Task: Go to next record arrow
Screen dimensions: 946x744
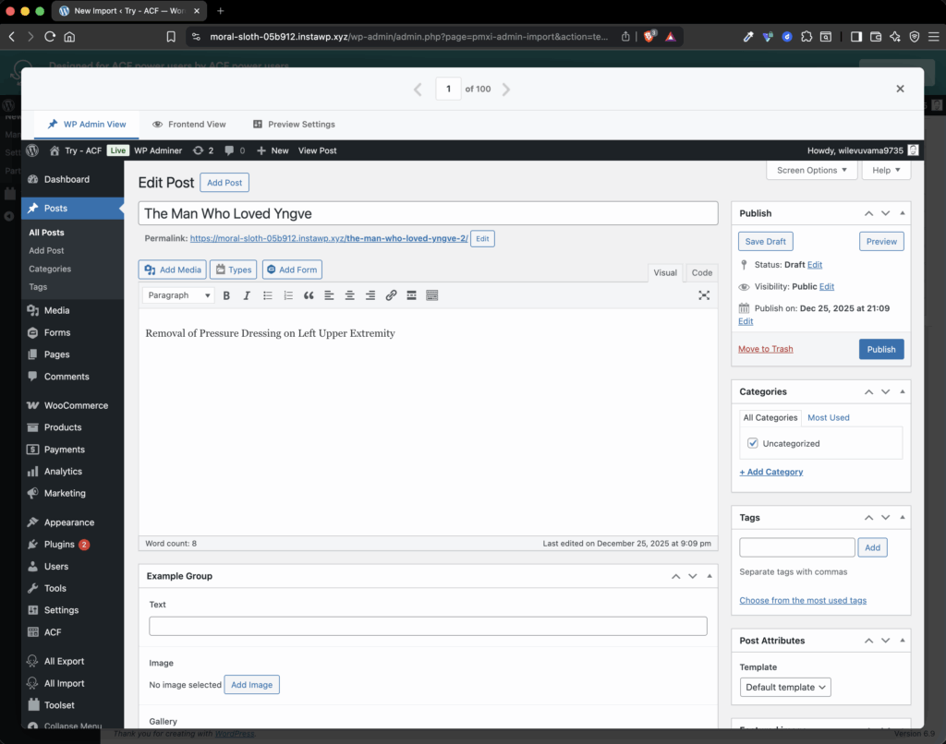Action: point(506,90)
